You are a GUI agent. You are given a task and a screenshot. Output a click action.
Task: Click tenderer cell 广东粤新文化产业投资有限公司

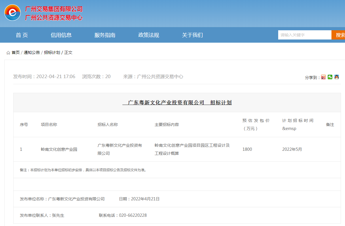click(x=120, y=149)
